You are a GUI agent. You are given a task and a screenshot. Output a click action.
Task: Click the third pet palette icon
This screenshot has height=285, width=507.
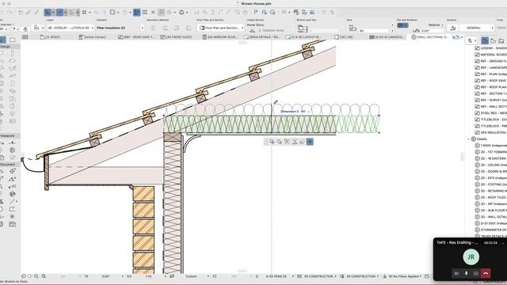(287, 142)
